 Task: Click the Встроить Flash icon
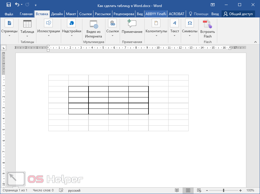pos(208,24)
